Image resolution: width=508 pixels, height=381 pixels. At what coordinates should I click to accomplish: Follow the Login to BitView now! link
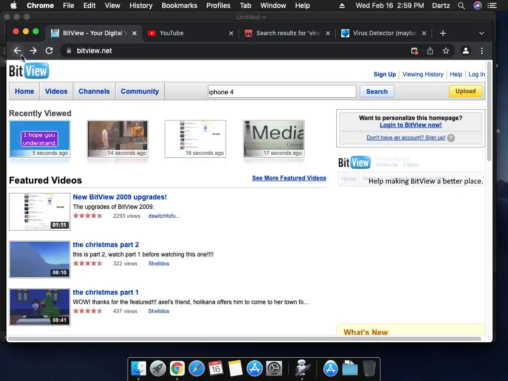click(x=410, y=125)
